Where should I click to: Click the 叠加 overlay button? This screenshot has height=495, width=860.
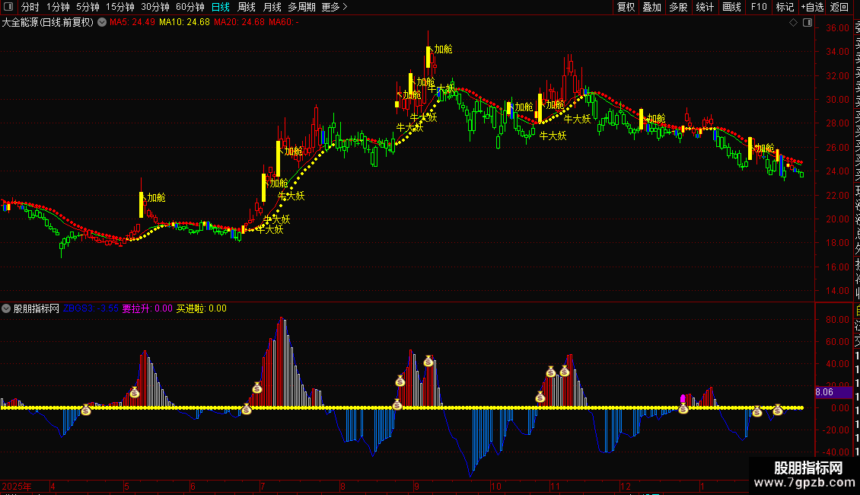[652, 7]
